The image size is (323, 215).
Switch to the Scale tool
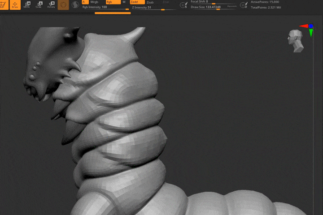pos(39,5)
